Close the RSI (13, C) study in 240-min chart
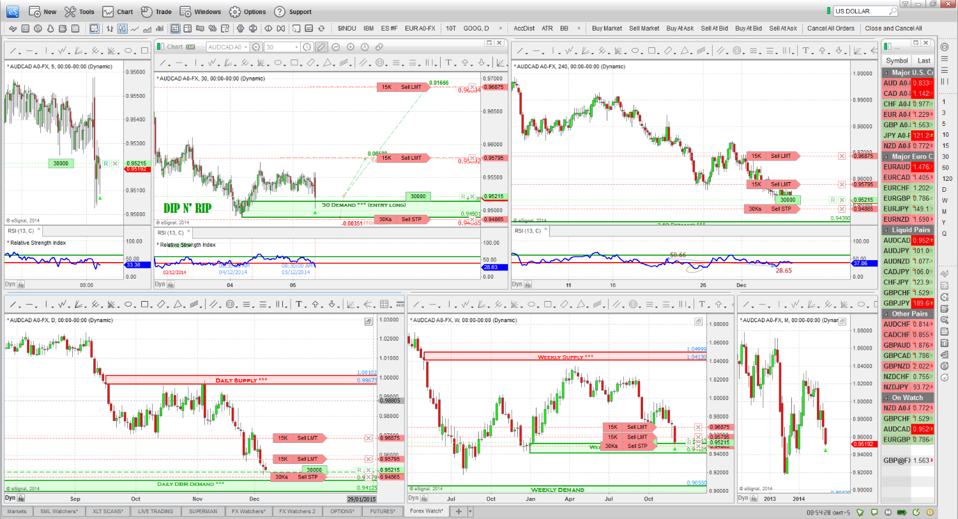 546,230
